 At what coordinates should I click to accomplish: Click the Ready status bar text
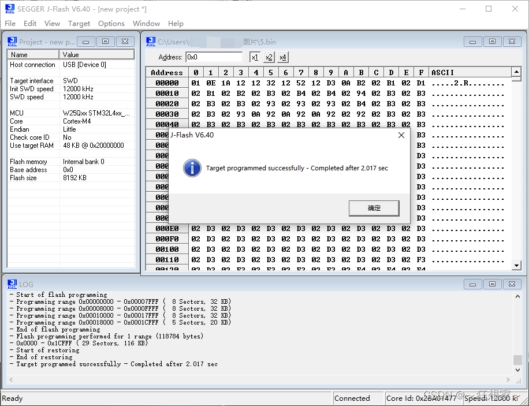[12, 398]
